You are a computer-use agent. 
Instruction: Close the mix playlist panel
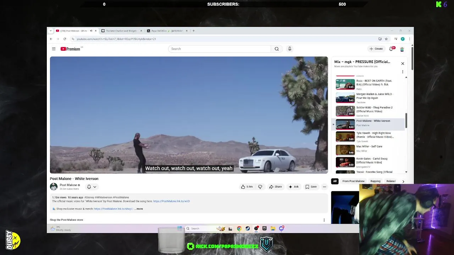[403, 64]
